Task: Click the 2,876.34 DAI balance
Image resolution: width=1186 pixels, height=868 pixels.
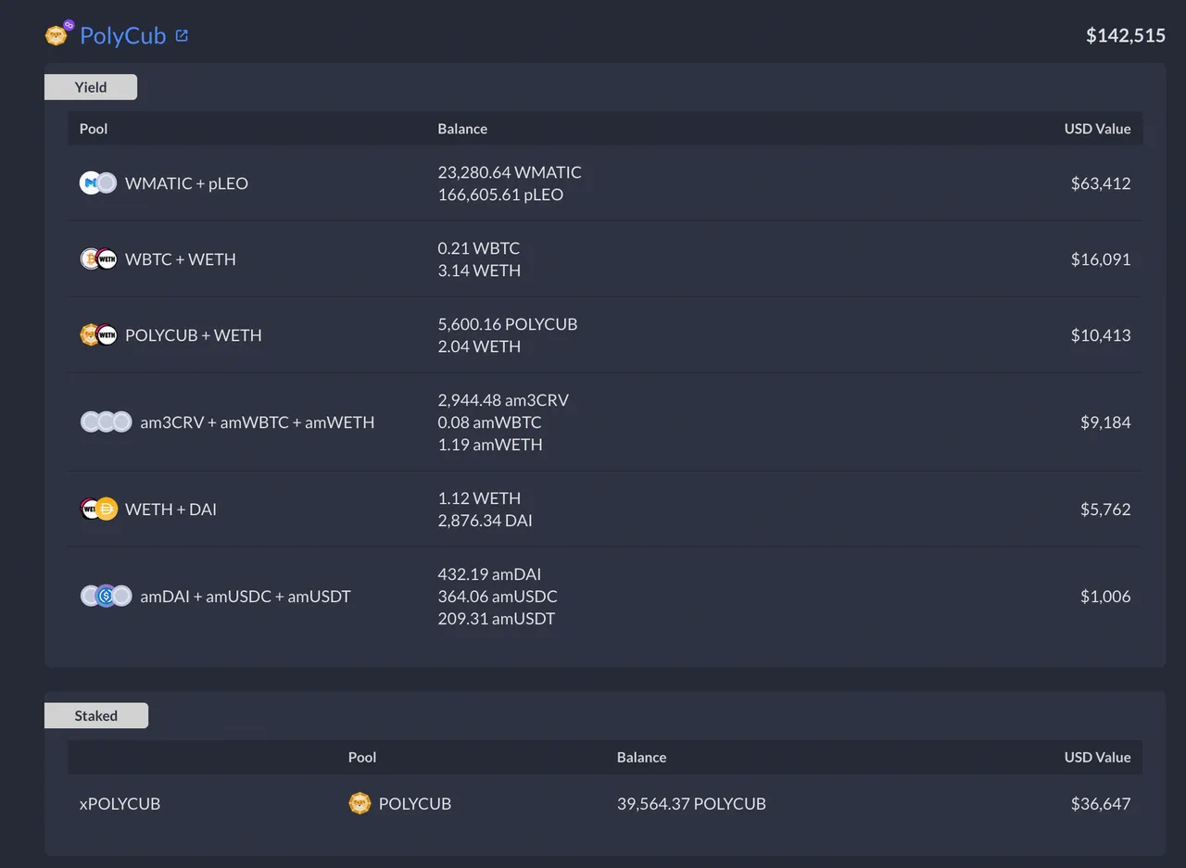Action: pyautogui.click(x=486, y=521)
